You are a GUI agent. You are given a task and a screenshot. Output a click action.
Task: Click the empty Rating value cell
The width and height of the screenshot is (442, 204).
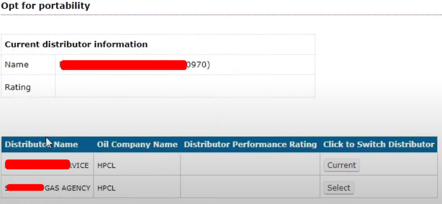184,87
